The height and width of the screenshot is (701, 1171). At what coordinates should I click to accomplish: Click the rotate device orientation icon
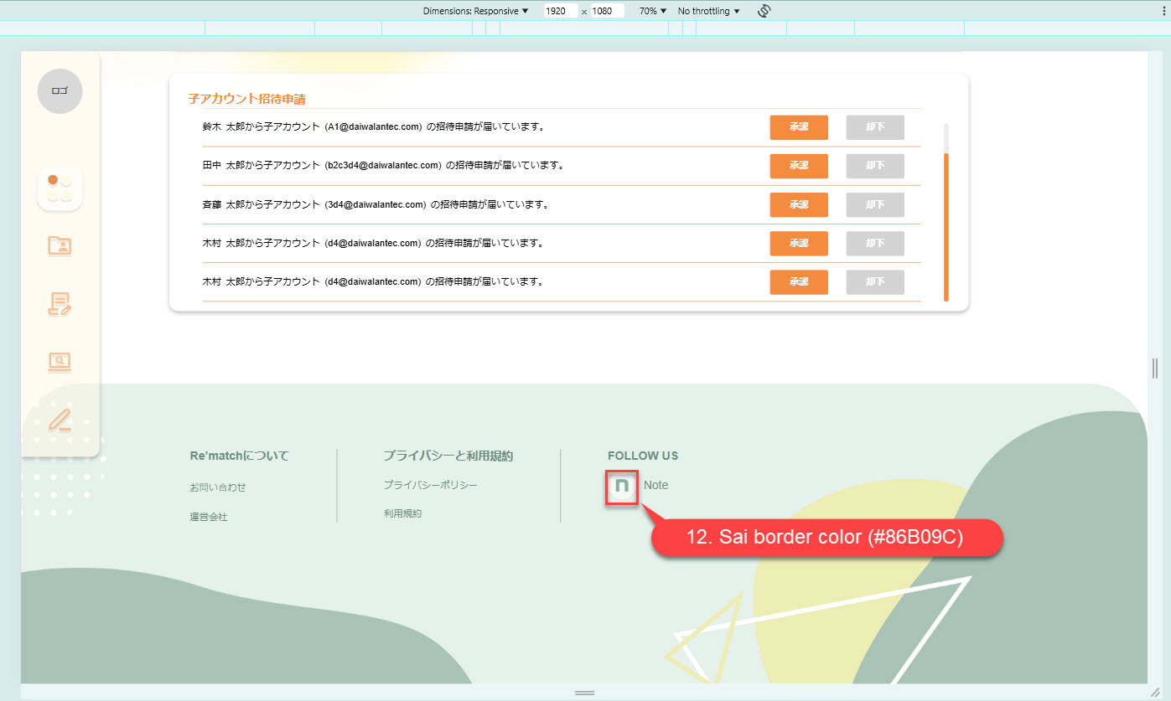click(764, 11)
